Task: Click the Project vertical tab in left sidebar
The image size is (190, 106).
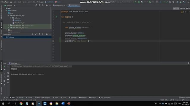Action: click(1, 25)
